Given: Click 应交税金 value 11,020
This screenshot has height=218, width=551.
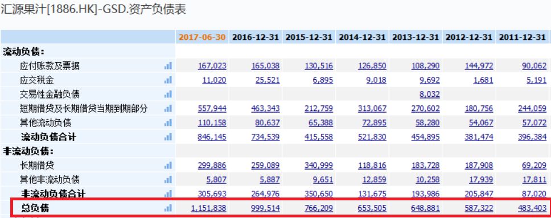Looking at the screenshot, I should pyautogui.click(x=215, y=80).
